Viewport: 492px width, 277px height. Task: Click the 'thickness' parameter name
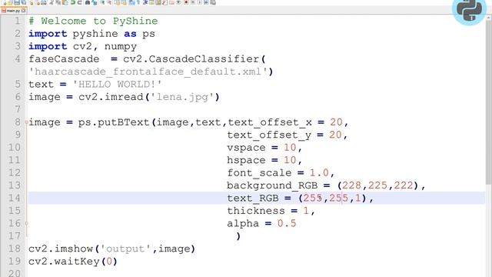[x=256, y=211]
